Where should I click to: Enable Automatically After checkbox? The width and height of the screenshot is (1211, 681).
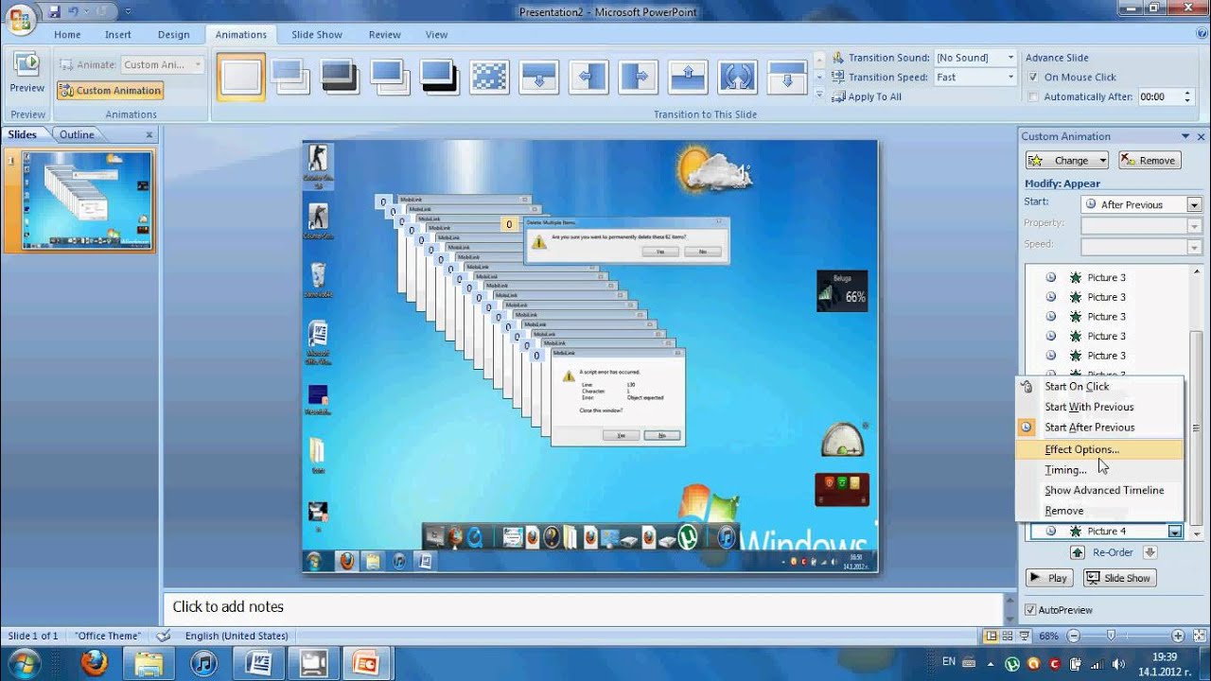pos(1034,96)
